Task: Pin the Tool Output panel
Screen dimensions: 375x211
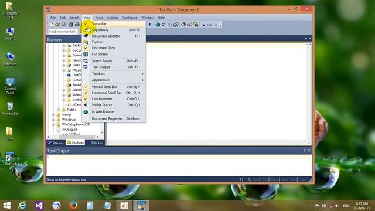Action: (x=305, y=151)
